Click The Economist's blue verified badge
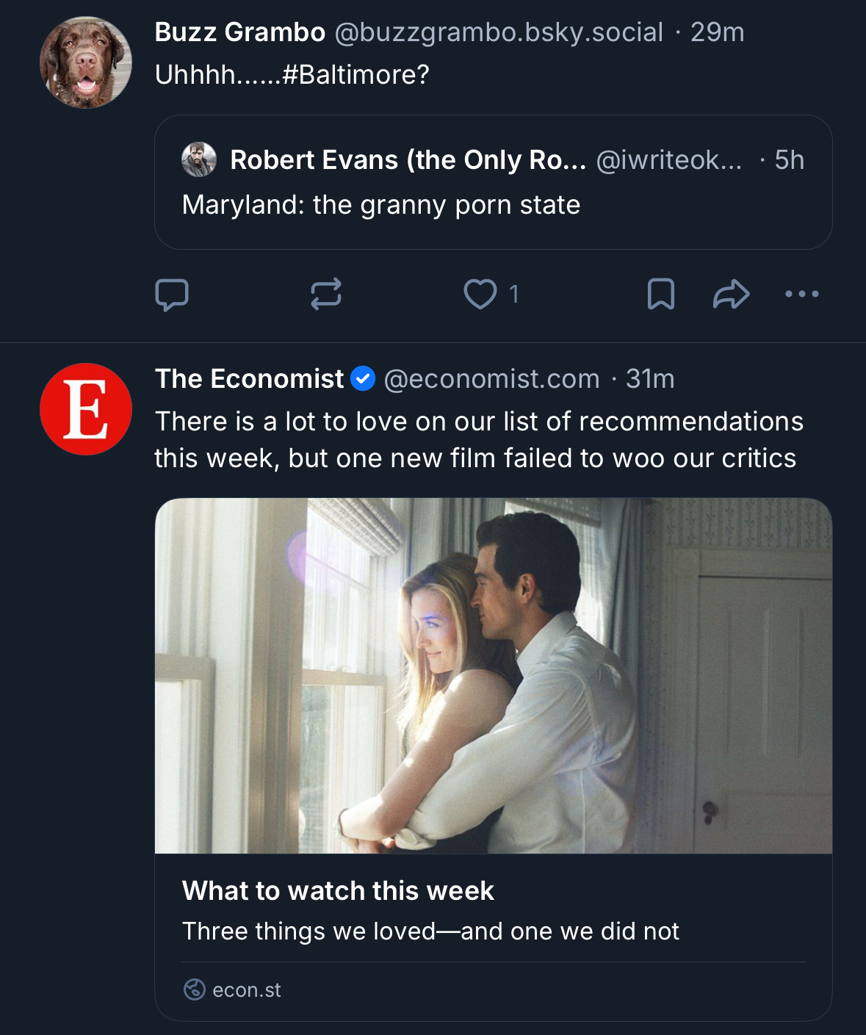Image resolution: width=866 pixels, height=1035 pixels. click(x=363, y=379)
